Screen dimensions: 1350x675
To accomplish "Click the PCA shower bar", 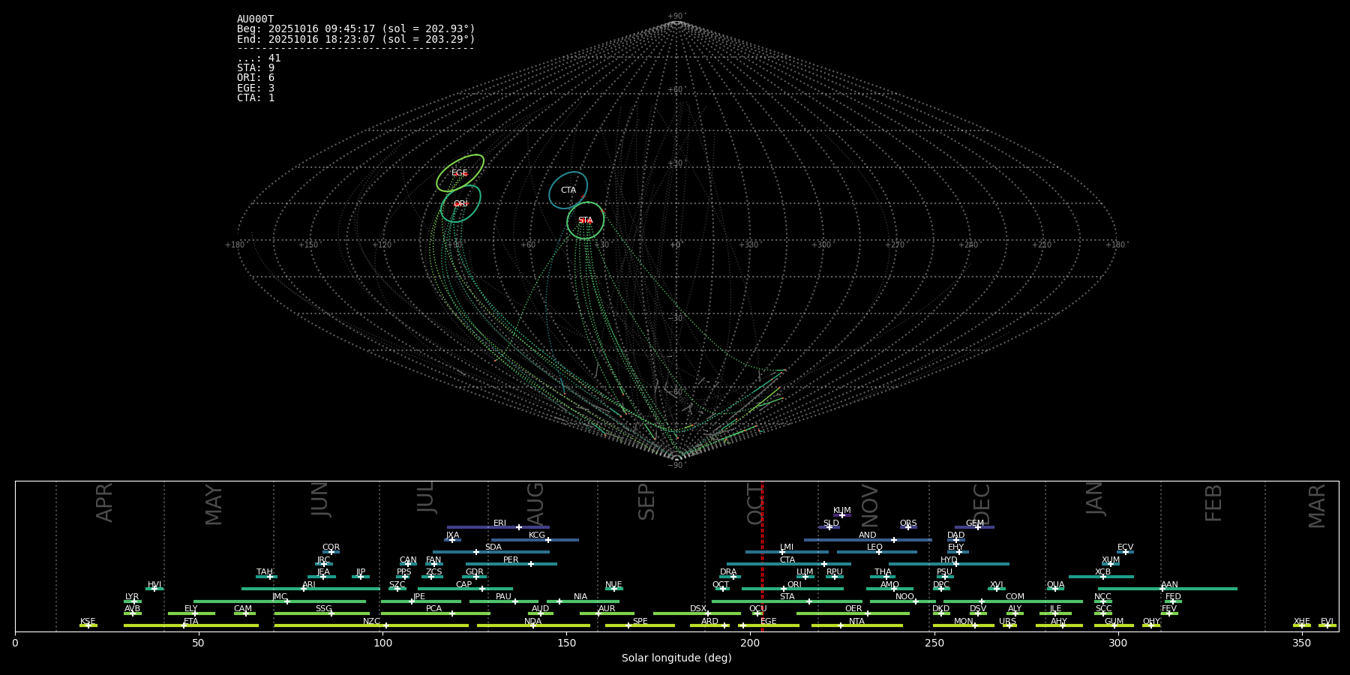I will point(435,613).
